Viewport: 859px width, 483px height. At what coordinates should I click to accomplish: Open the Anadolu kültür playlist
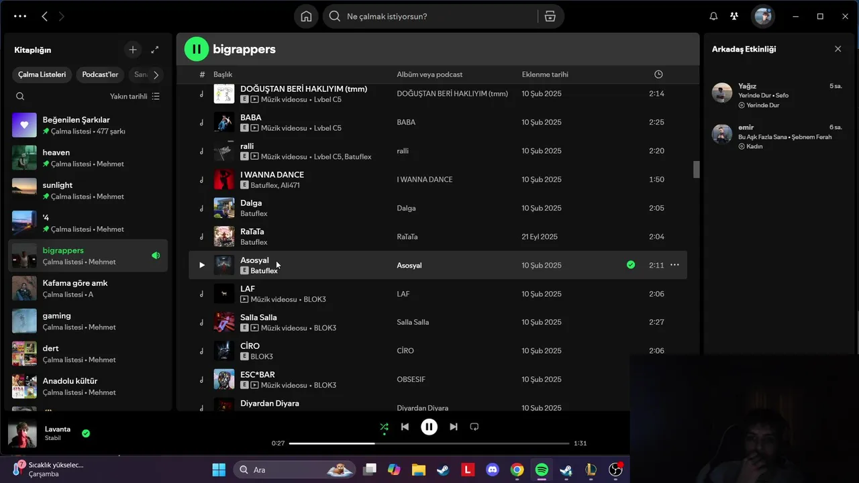click(x=88, y=386)
